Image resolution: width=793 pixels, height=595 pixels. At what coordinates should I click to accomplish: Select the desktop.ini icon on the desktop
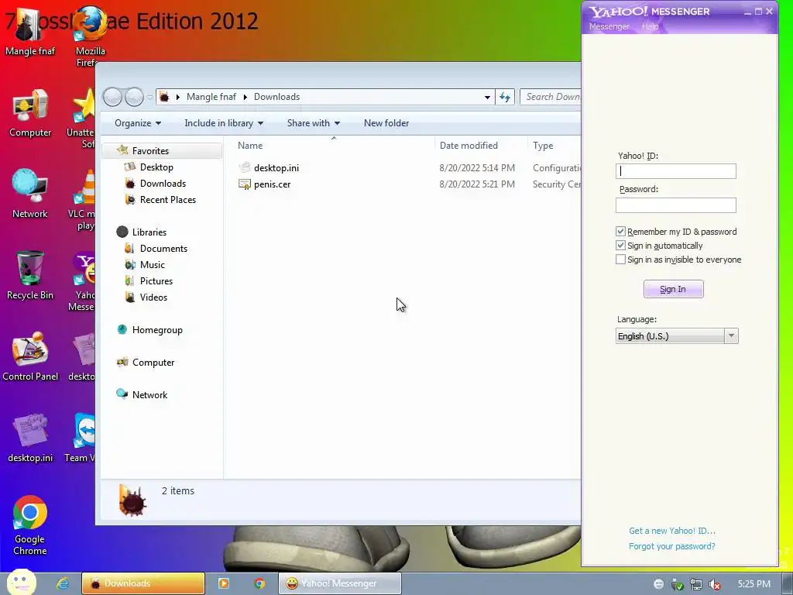tap(30, 438)
